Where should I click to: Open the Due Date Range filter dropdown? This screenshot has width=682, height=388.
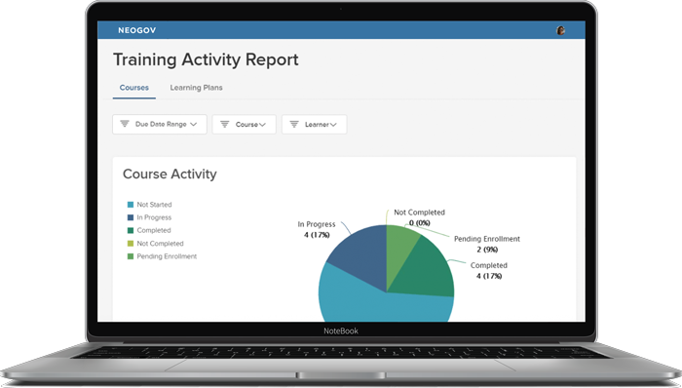(x=160, y=125)
